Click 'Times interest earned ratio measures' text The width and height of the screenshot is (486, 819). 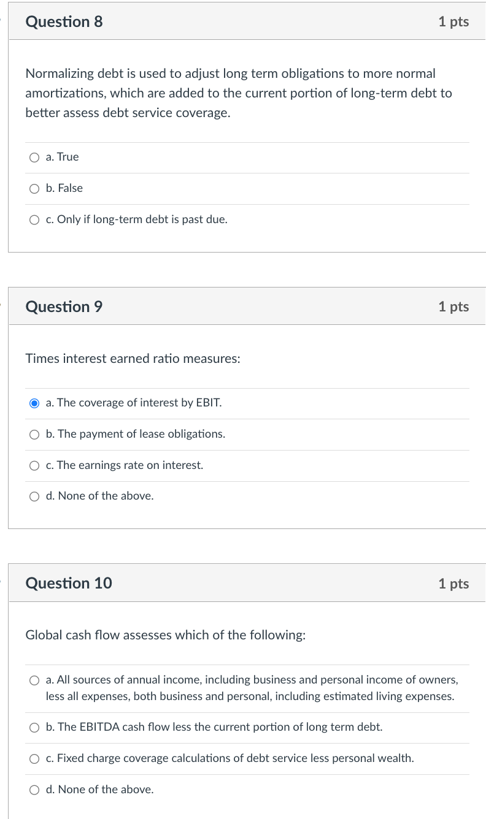coord(133,359)
